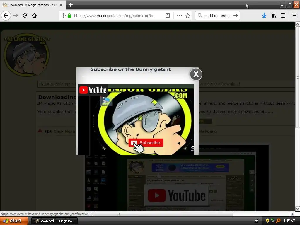Open the Firefox hamburger menu
The width and height of the screenshot is (300, 225).
294,16
